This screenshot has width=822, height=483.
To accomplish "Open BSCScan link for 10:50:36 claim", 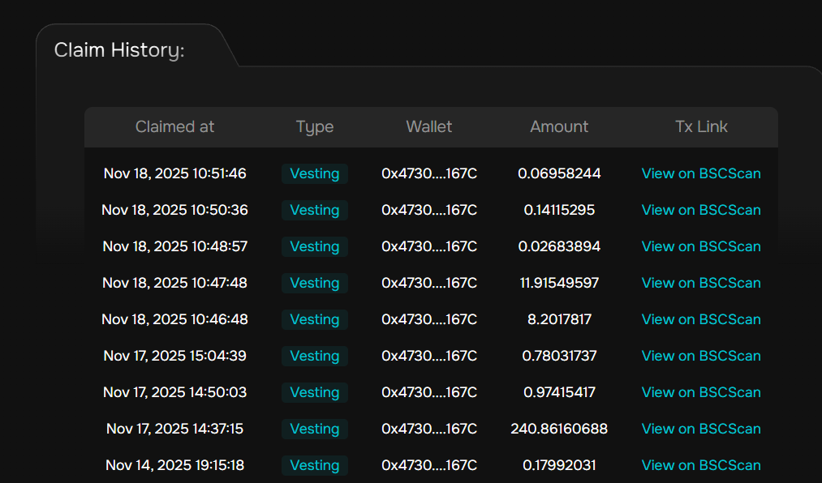I will [701, 210].
